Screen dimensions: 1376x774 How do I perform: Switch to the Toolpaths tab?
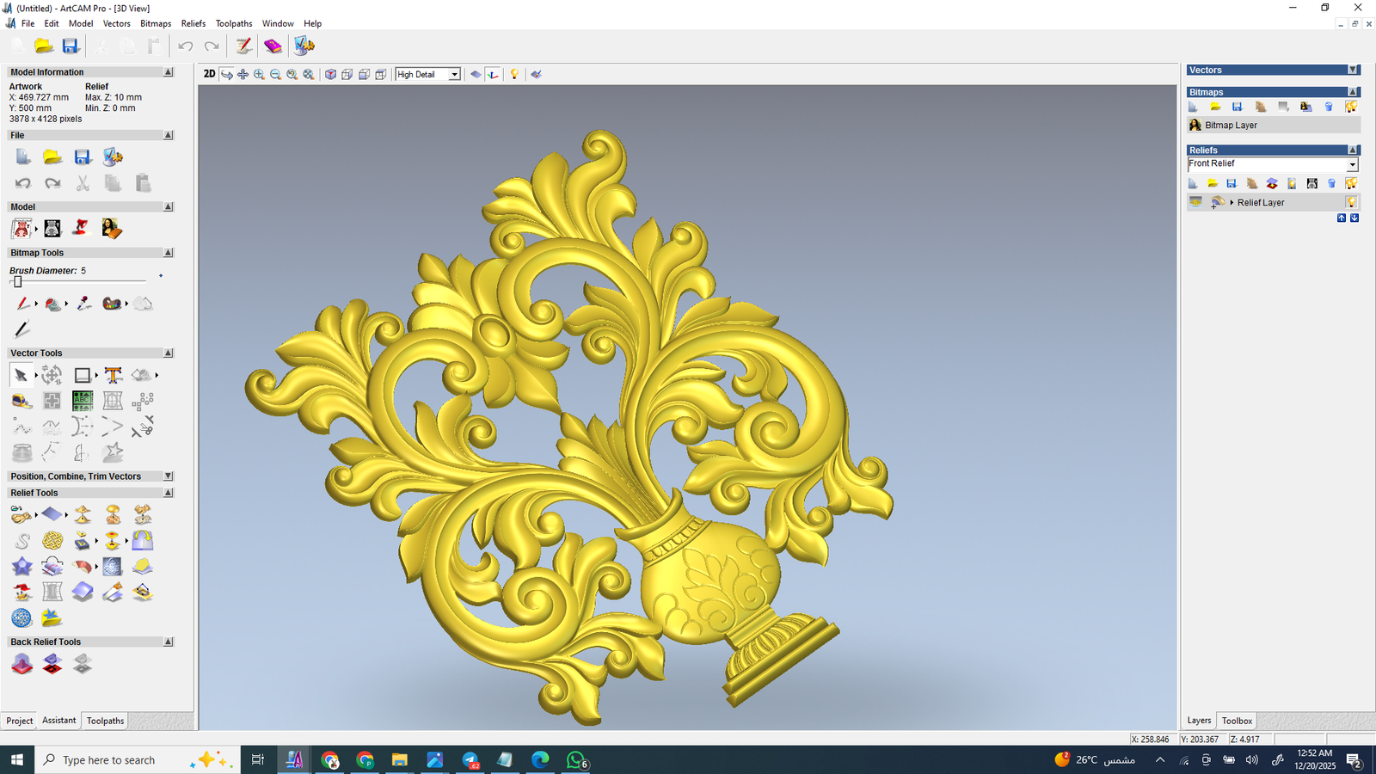(x=105, y=721)
